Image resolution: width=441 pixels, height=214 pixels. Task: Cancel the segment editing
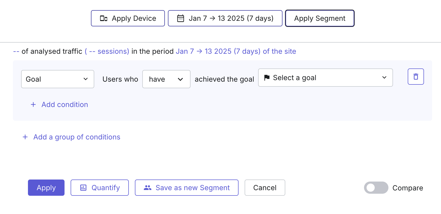point(265,188)
